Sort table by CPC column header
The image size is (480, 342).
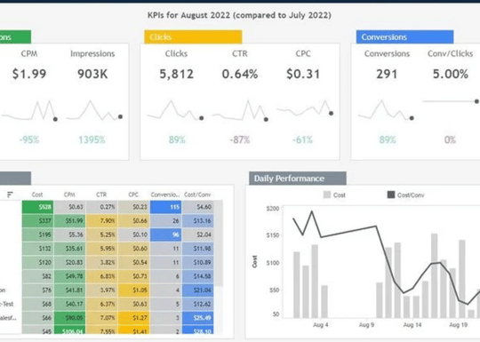[x=133, y=195]
